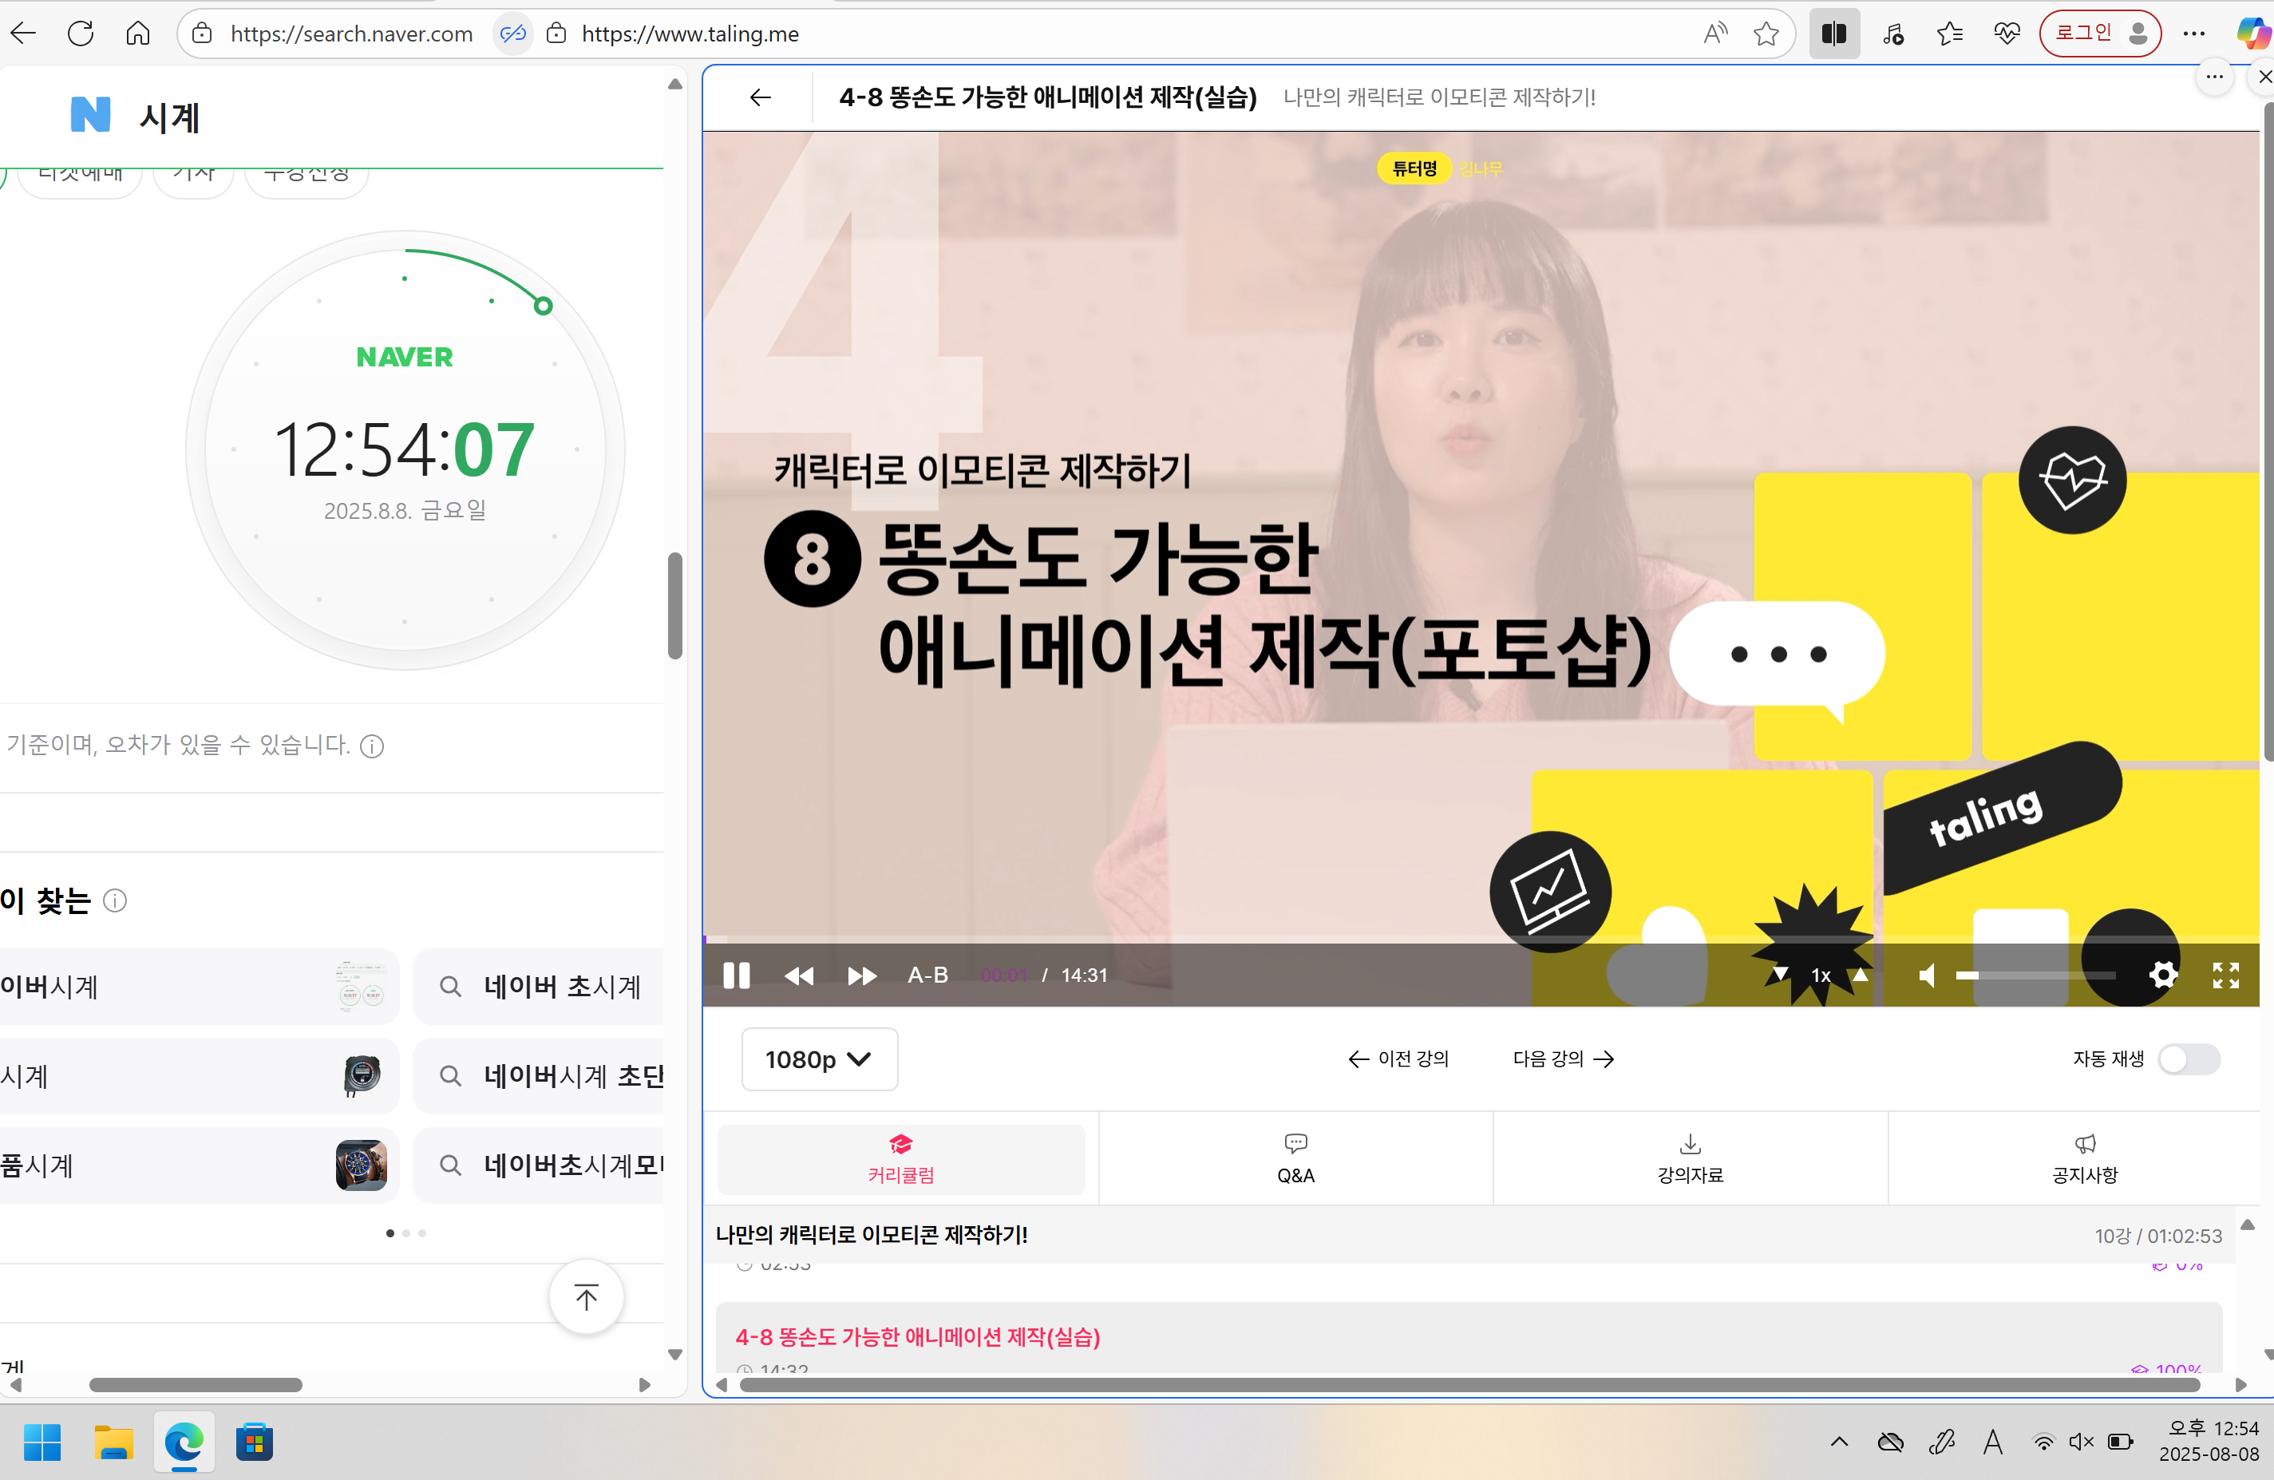
Task: Open browser settings via the ellipsis menu
Action: (x=2193, y=33)
